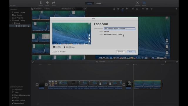
Task: Open the Hide Rejected filter dropdown
Action: tap(67, 9)
